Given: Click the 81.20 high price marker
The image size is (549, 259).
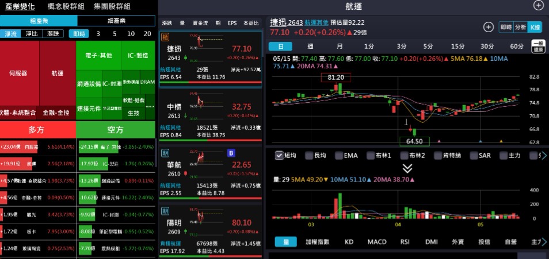Looking at the screenshot, I should (x=335, y=78).
